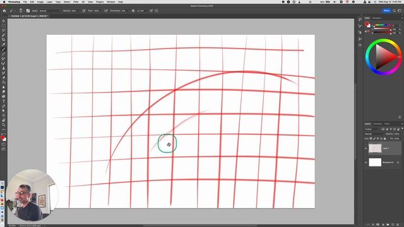The image size is (404, 227).
Task: Open the Image menu
Action: click(x=40, y=2)
